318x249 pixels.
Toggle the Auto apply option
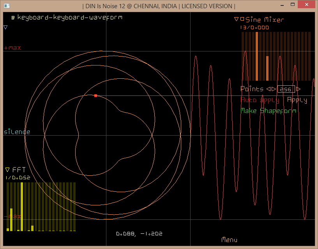pyautogui.click(x=260, y=100)
